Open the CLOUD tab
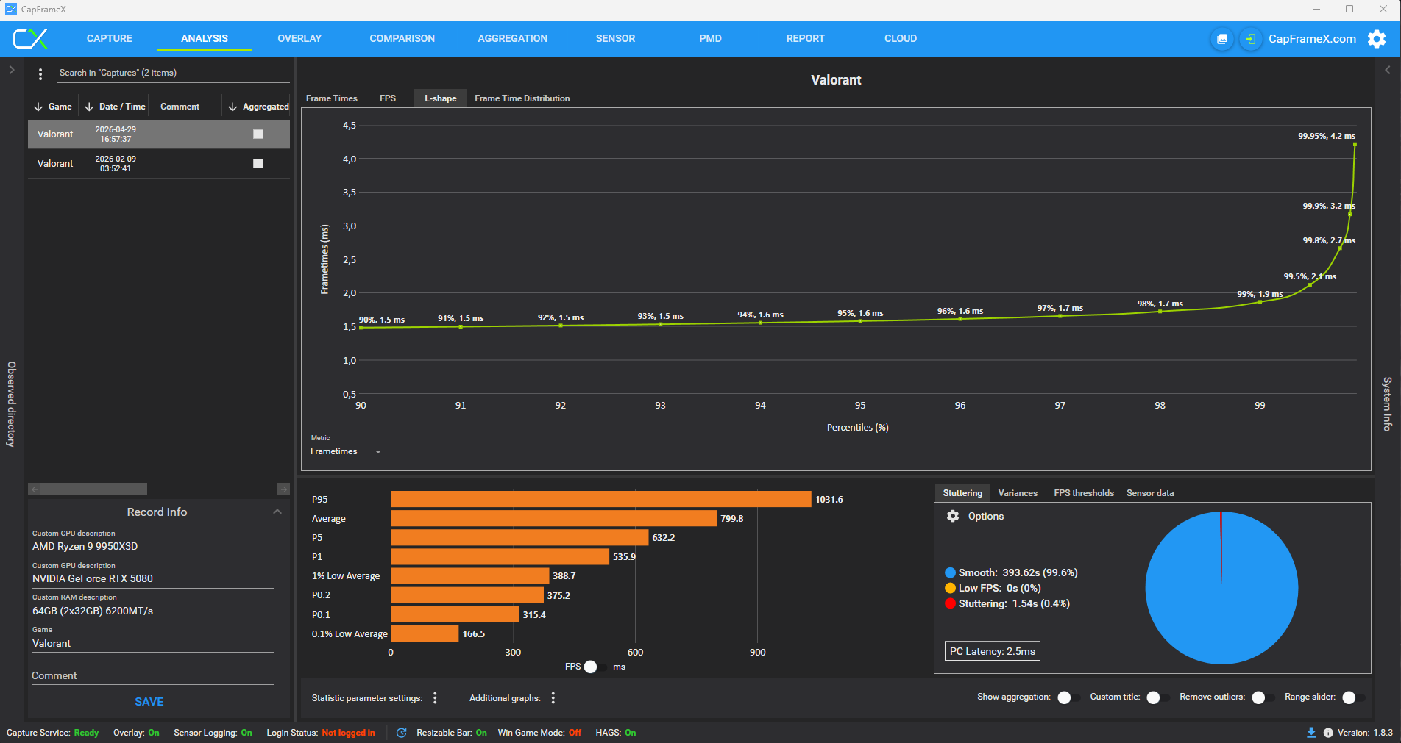Screen dimensions: 1401x743 point(901,38)
